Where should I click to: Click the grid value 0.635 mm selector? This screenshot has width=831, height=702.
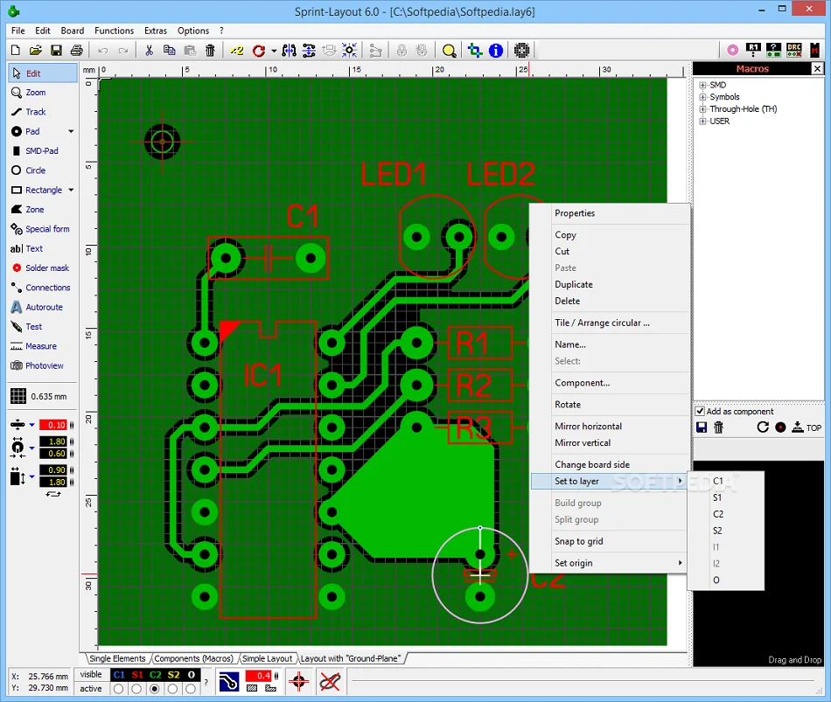38,396
